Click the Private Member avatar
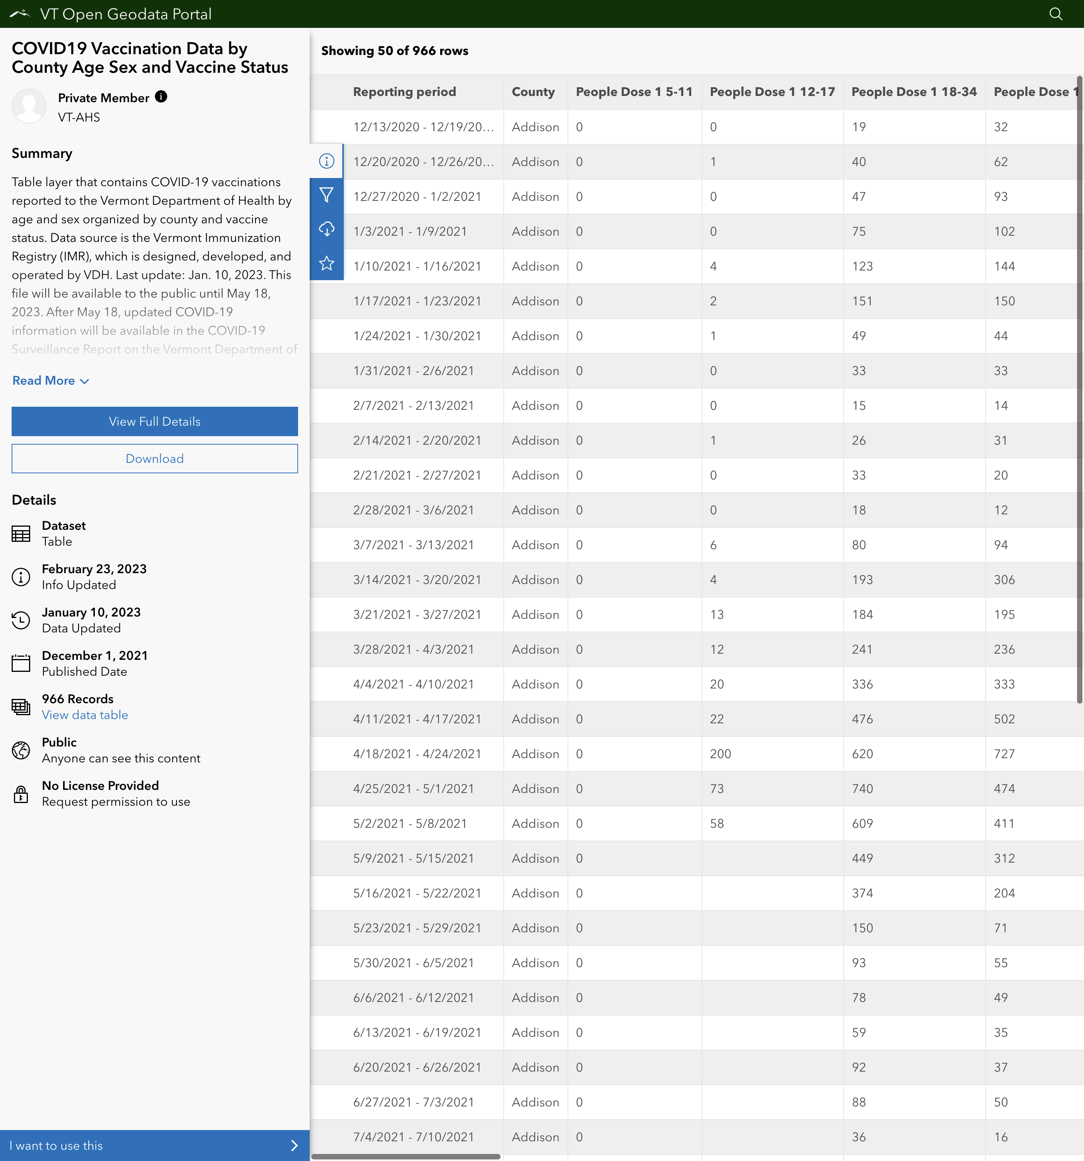This screenshot has width=1084, height=1161. (29, 106)
